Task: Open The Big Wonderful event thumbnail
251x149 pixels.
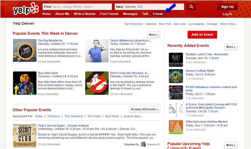Action: point(24,50)
